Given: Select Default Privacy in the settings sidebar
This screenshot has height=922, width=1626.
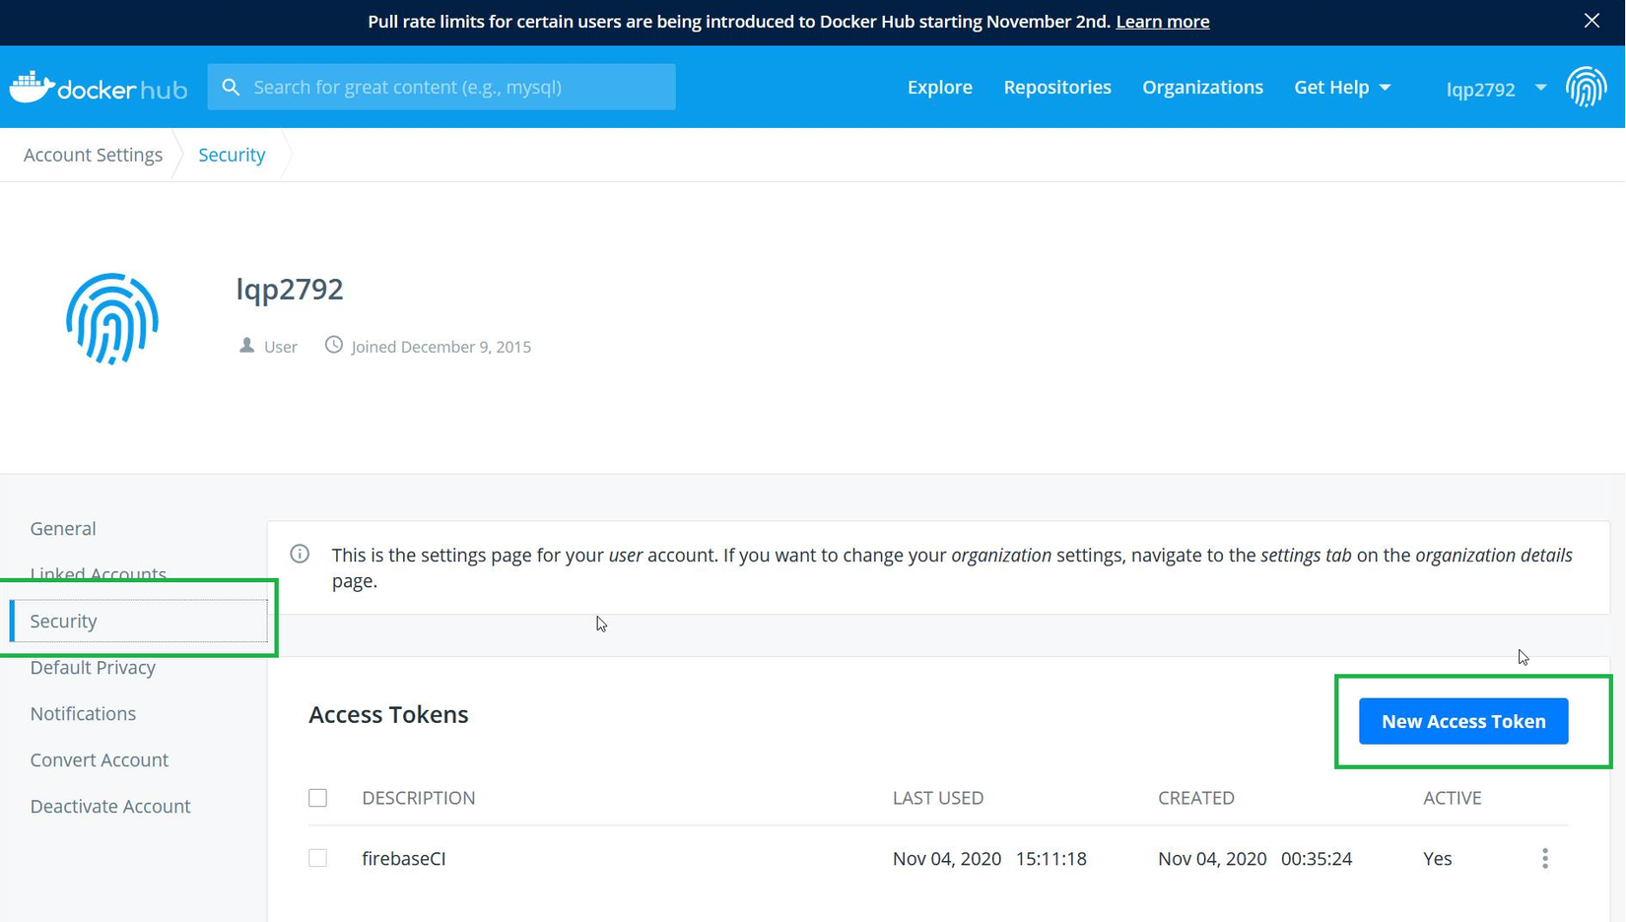Looking at the screenshot, I should click(x=93, y=668).
